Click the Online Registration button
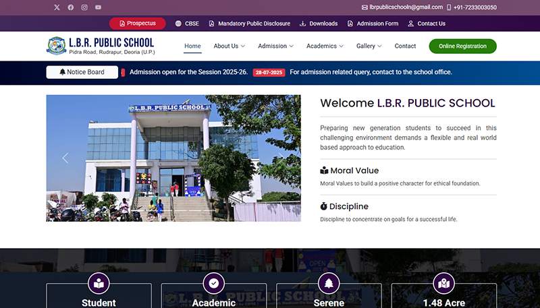Screen dimensions: 540x308 [x=462, y=47]
